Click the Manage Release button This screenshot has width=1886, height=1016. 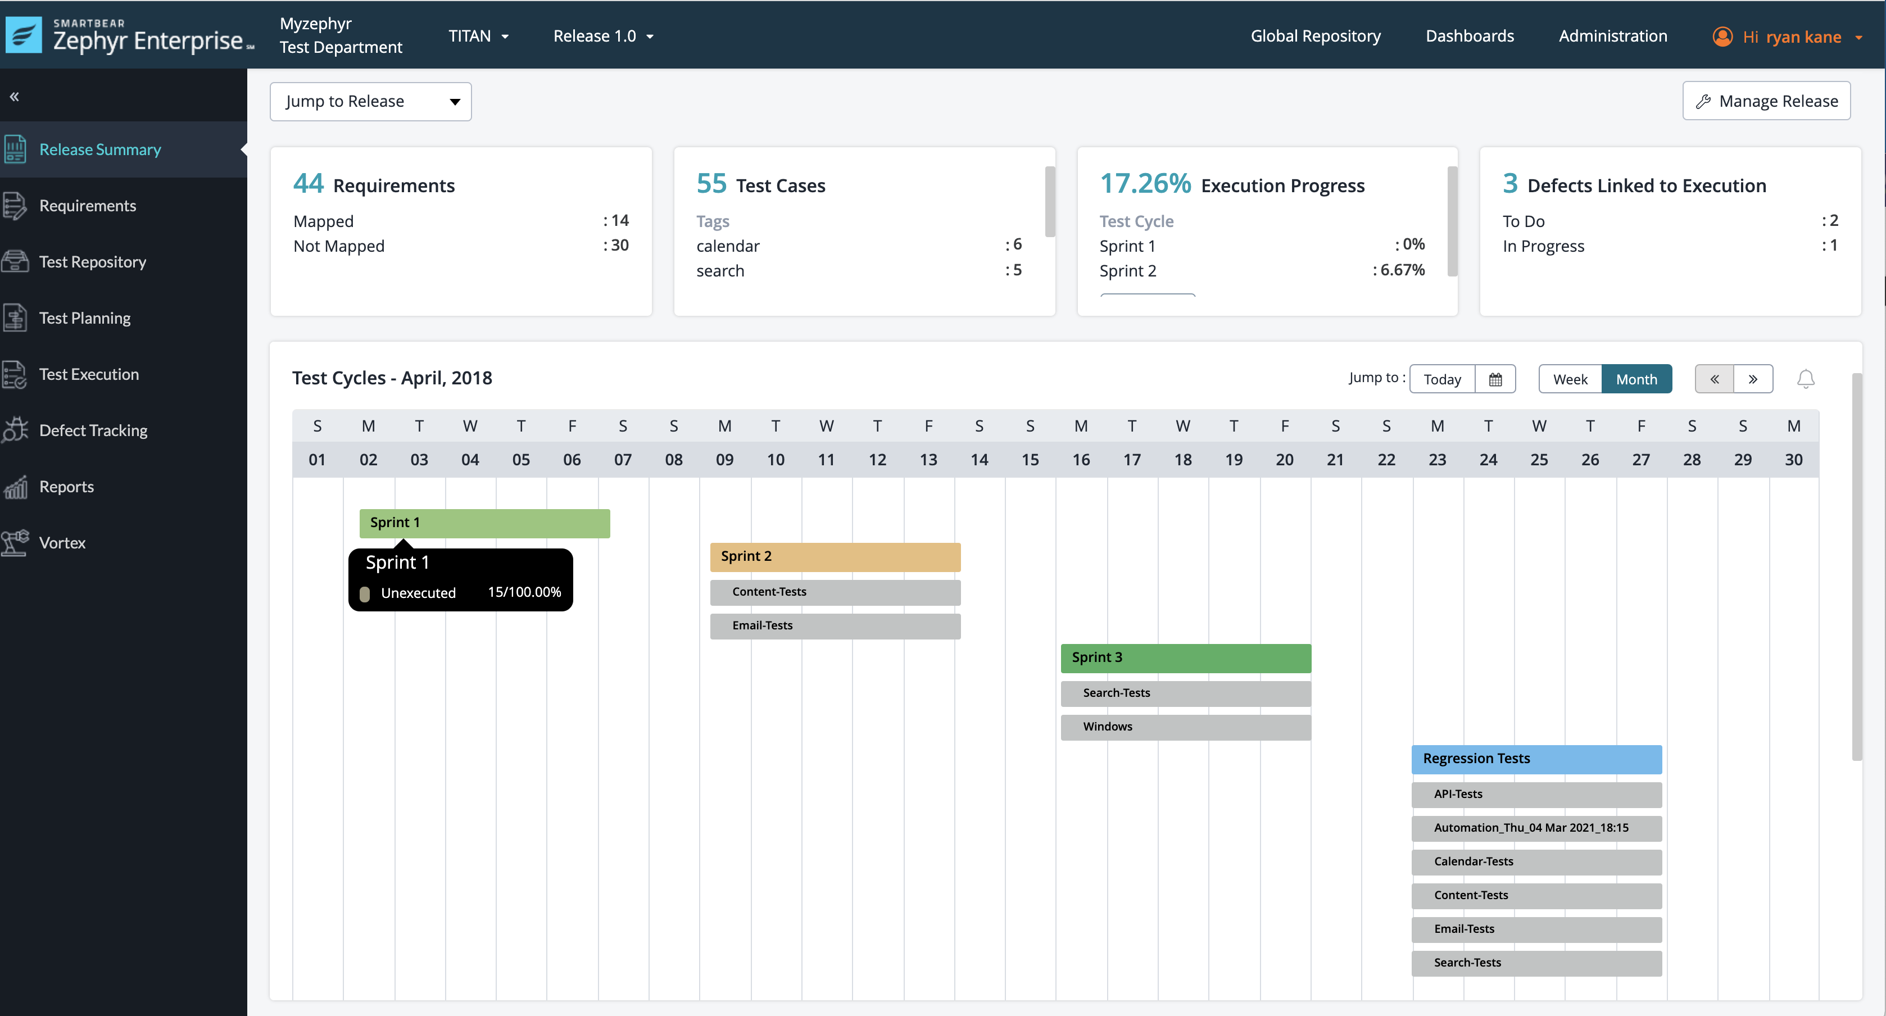click(x=1766, y=101)
